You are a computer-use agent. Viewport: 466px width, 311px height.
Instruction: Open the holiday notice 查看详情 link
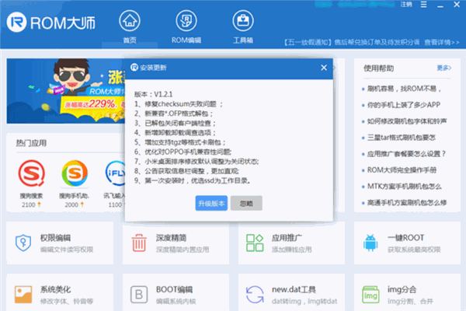[442, 42]
